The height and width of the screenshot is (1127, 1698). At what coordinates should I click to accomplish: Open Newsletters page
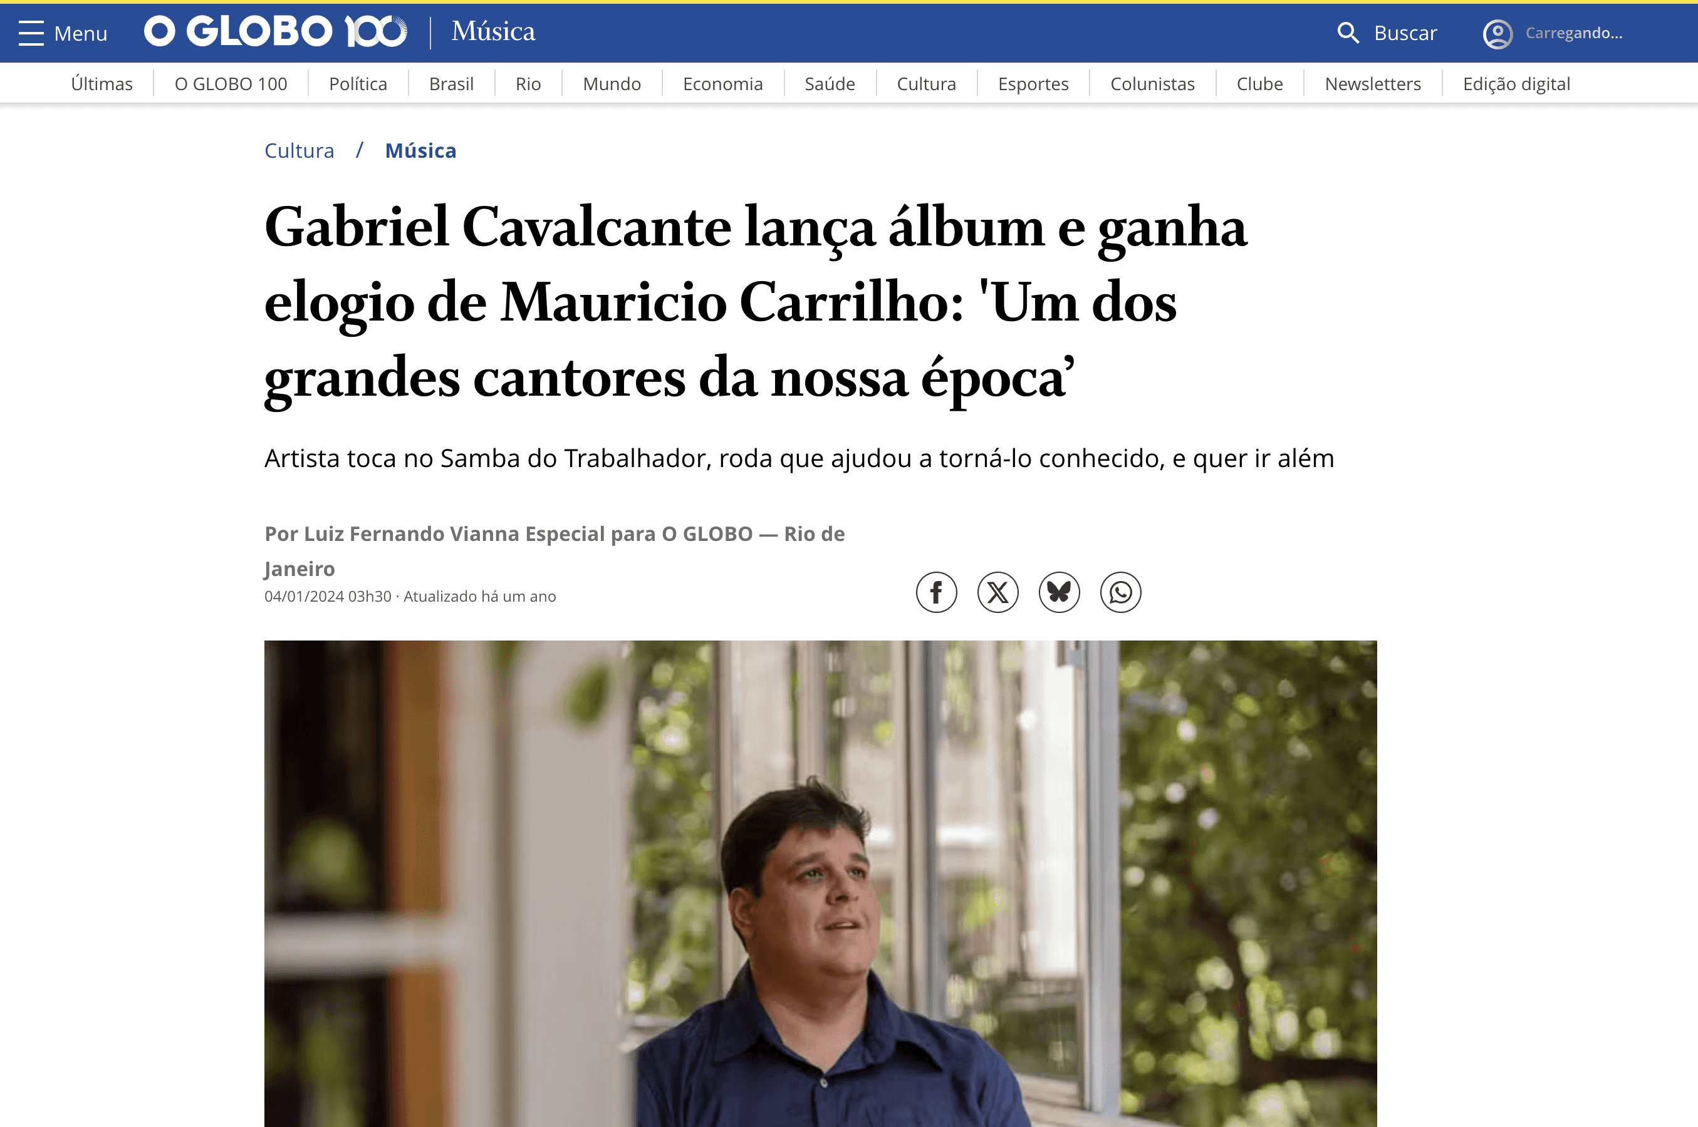tap(1372, 84)
